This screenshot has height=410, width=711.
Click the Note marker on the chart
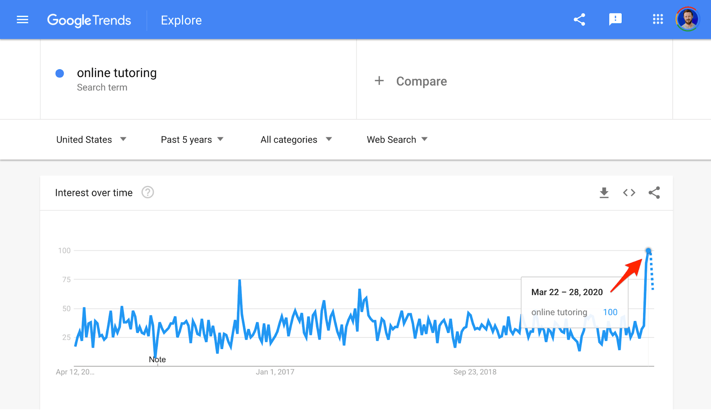click(x=157, y=359)
